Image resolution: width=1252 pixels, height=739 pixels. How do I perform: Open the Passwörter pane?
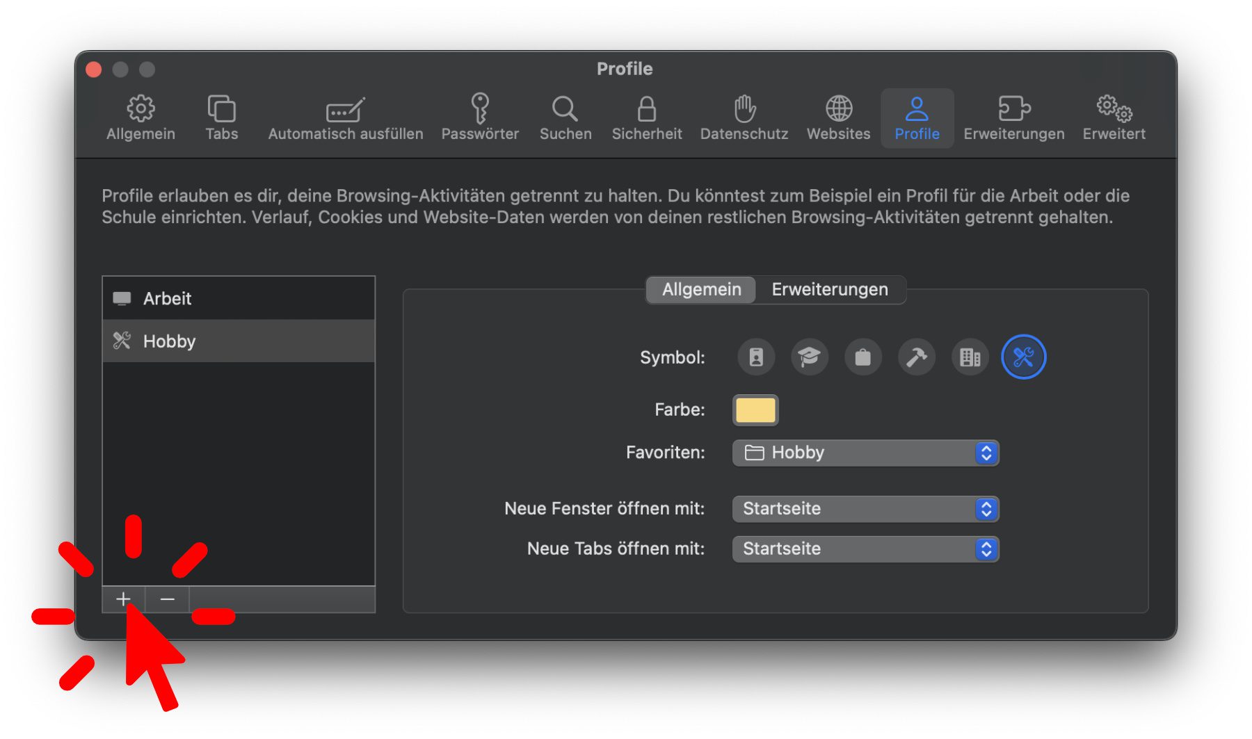coord(480,118)
